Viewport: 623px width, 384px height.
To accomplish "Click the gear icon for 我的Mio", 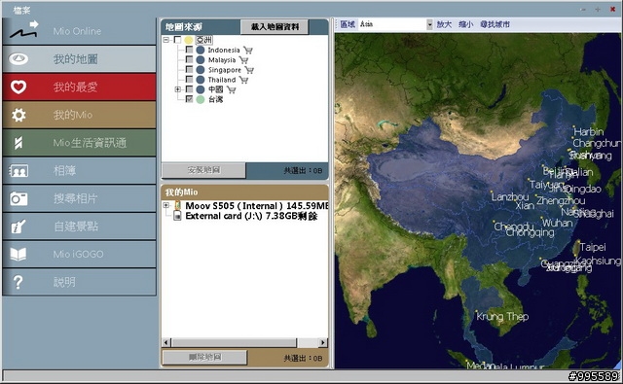I will 18,115.
